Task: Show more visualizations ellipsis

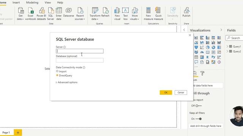Action: (196, 67)
